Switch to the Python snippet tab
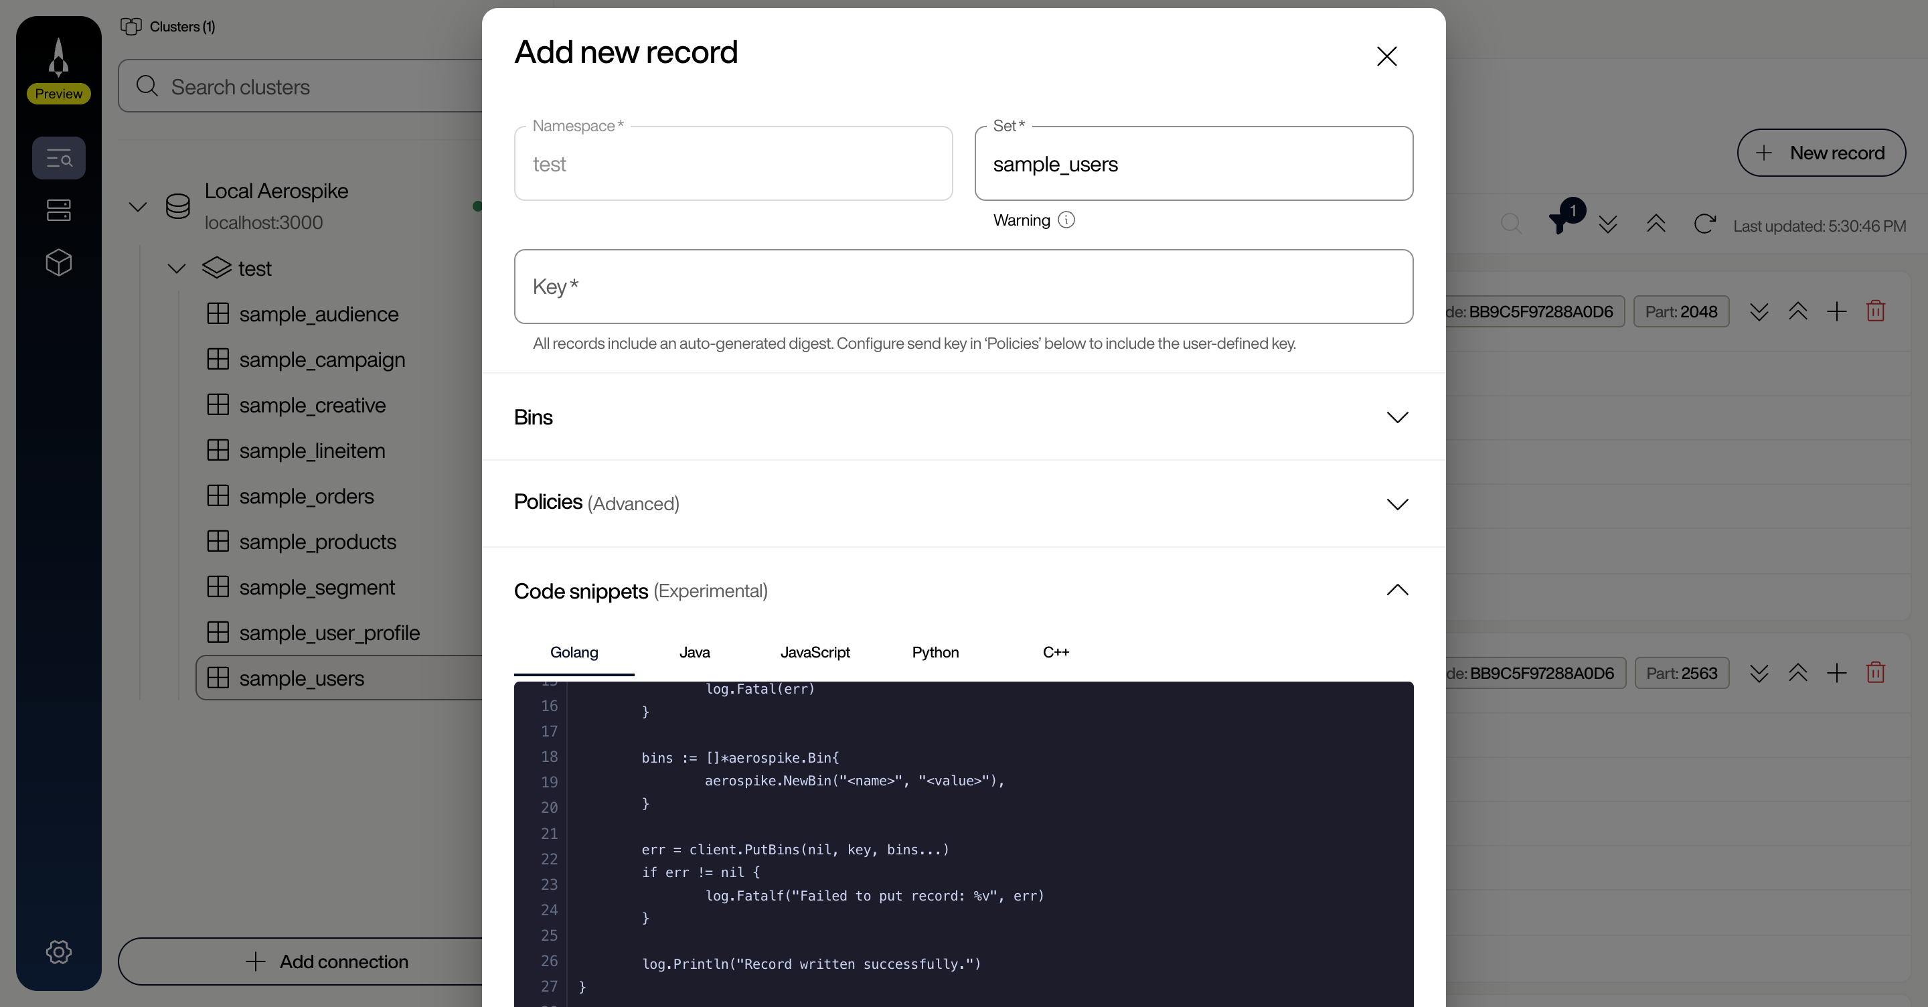 coord(935,652)
